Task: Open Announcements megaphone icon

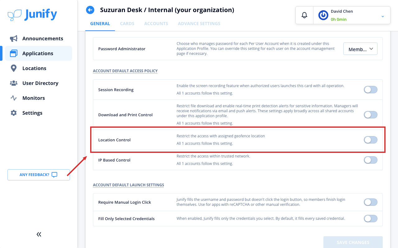Action: coord(14,38)
